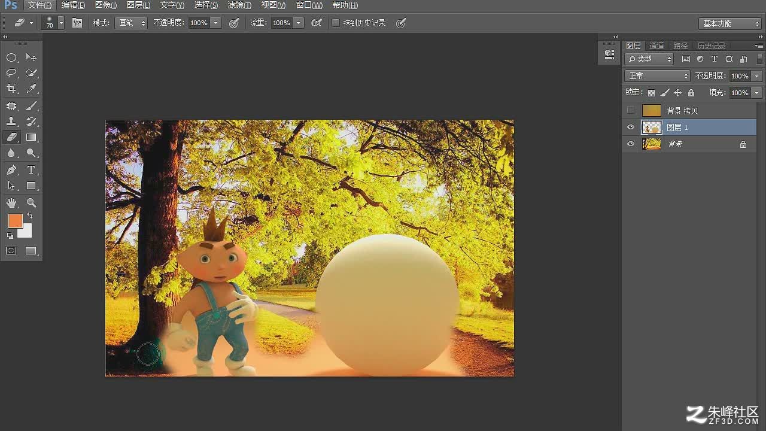
Task: Select the Brush tool in toolbox
Action: pyautogui.click(x=32, y=106)
